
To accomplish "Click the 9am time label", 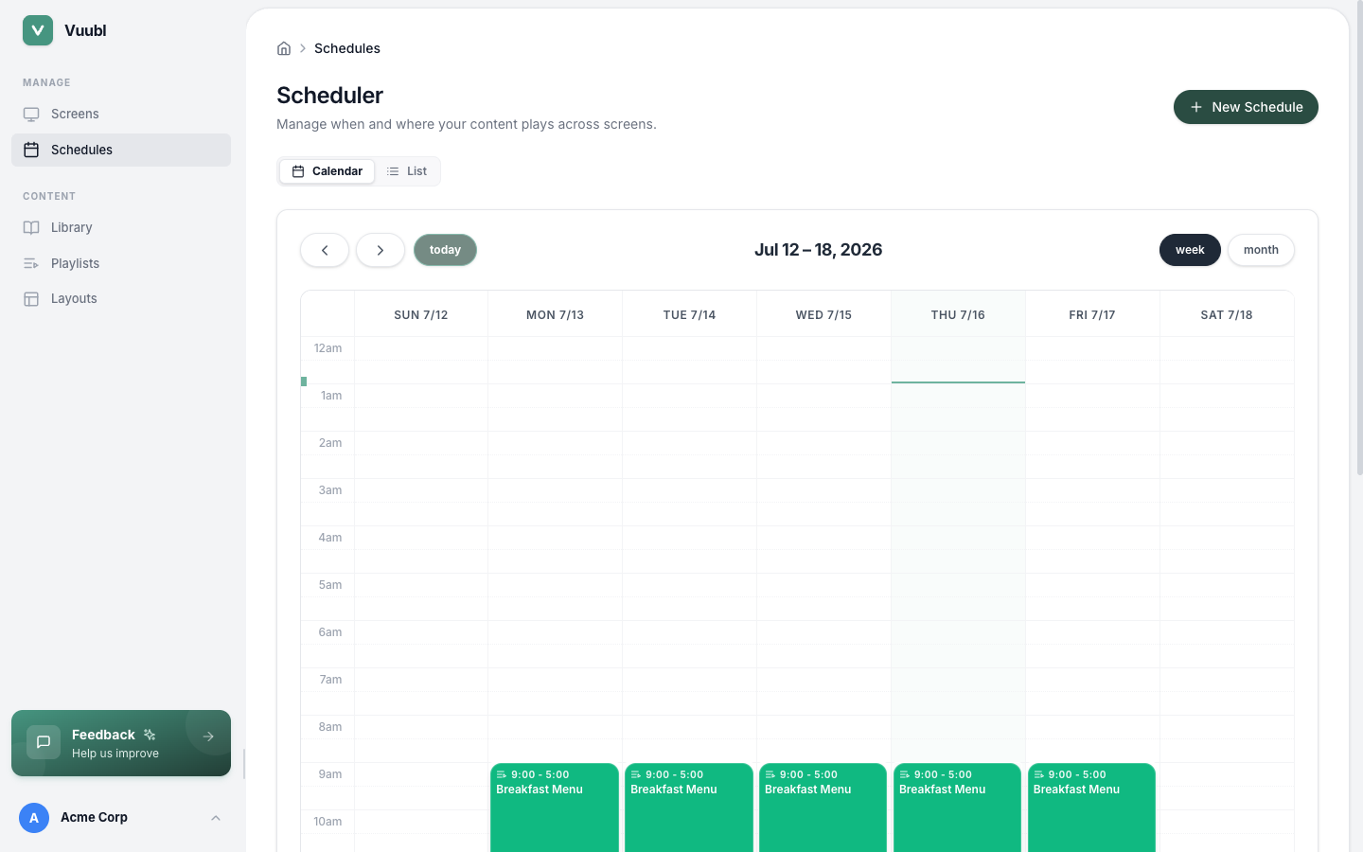I will point(330,774).
